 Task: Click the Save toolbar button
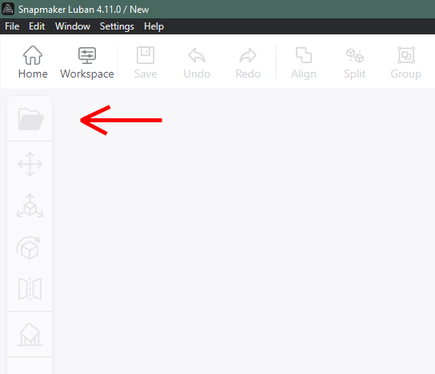tap(146, 62)
